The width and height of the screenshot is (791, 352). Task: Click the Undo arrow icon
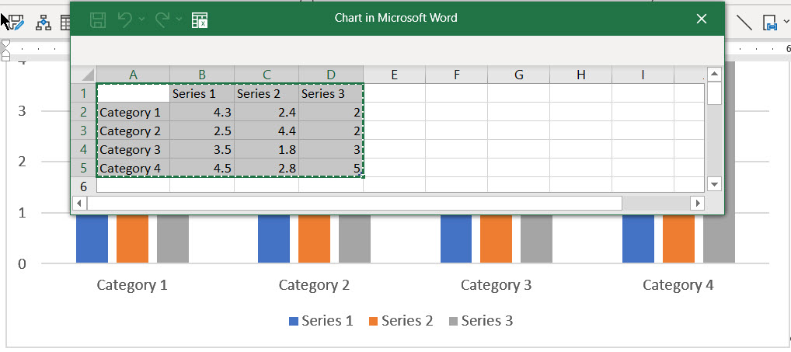pyautogui.click(x=125, y=20)
